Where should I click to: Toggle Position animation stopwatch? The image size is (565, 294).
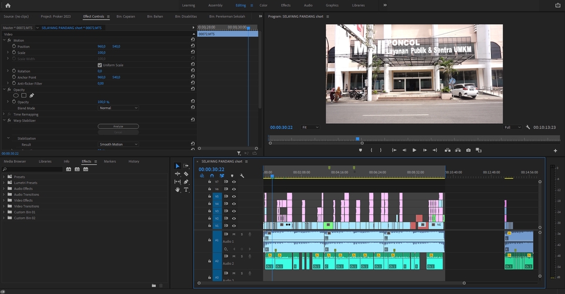pos(14,46)
